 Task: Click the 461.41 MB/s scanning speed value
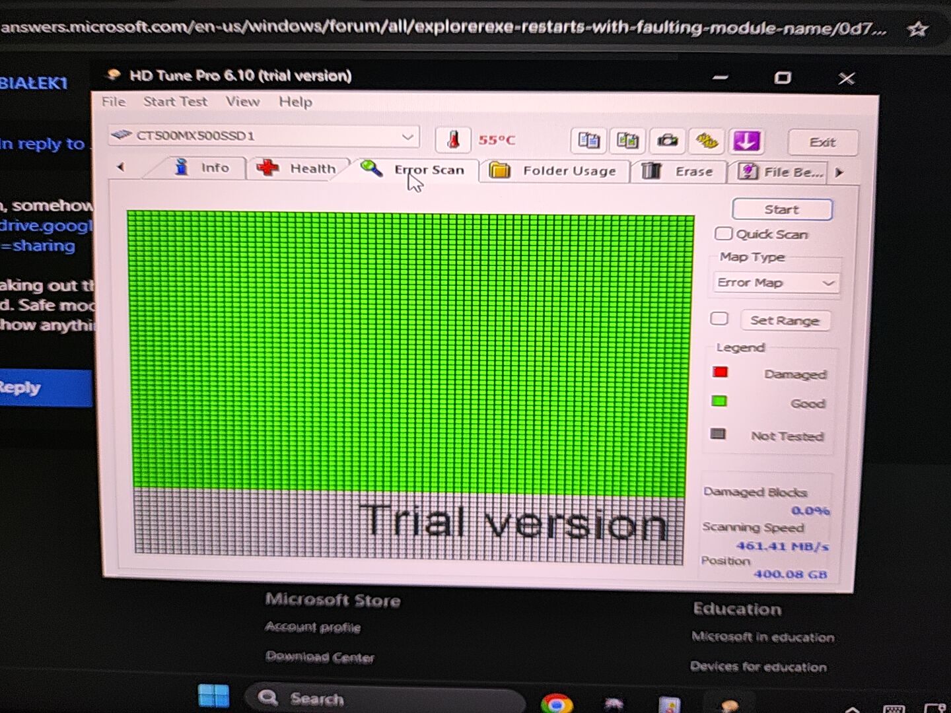coord(783,546)
